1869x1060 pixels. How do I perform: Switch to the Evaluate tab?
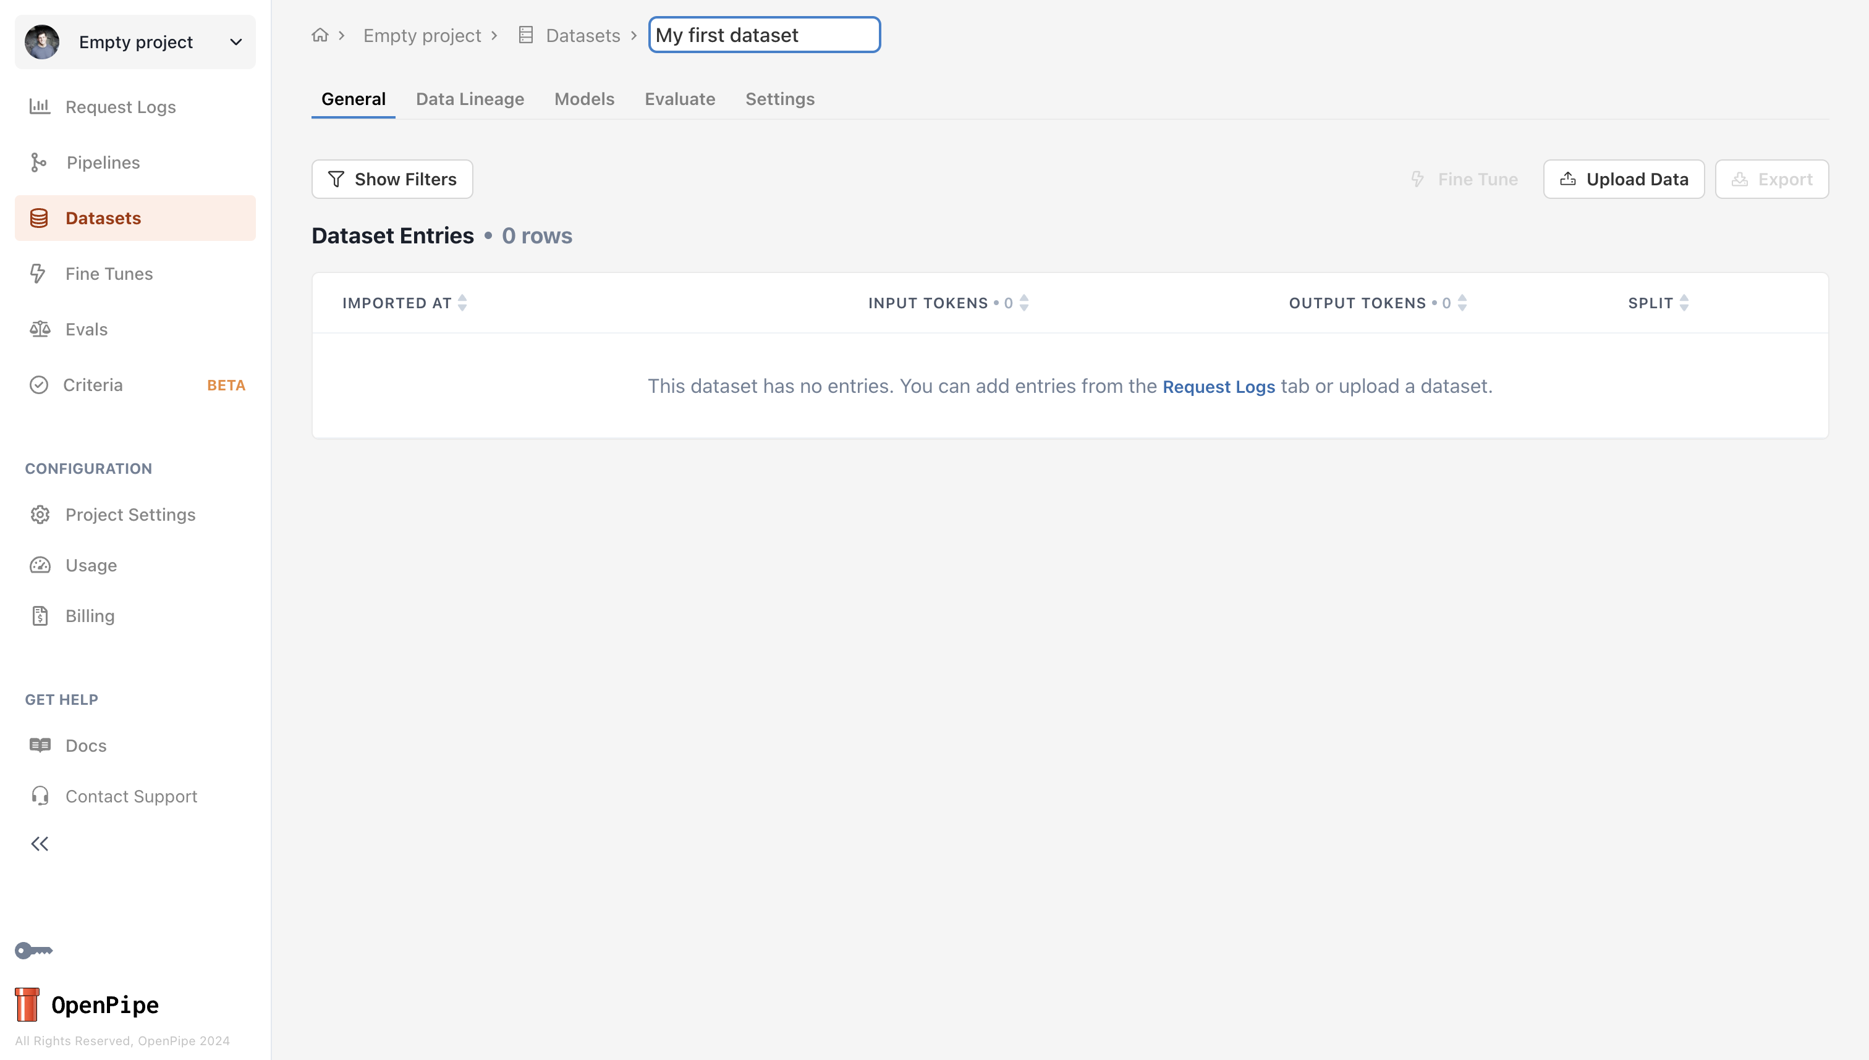(x=680, y=99)
